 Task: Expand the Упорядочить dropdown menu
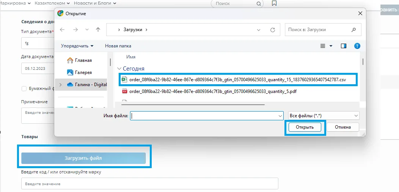click(x=77, y=46)
